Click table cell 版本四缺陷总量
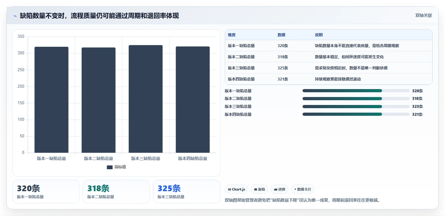Viewport: 445px width, 216px height. pyautogui.click(x=241, y=79)
